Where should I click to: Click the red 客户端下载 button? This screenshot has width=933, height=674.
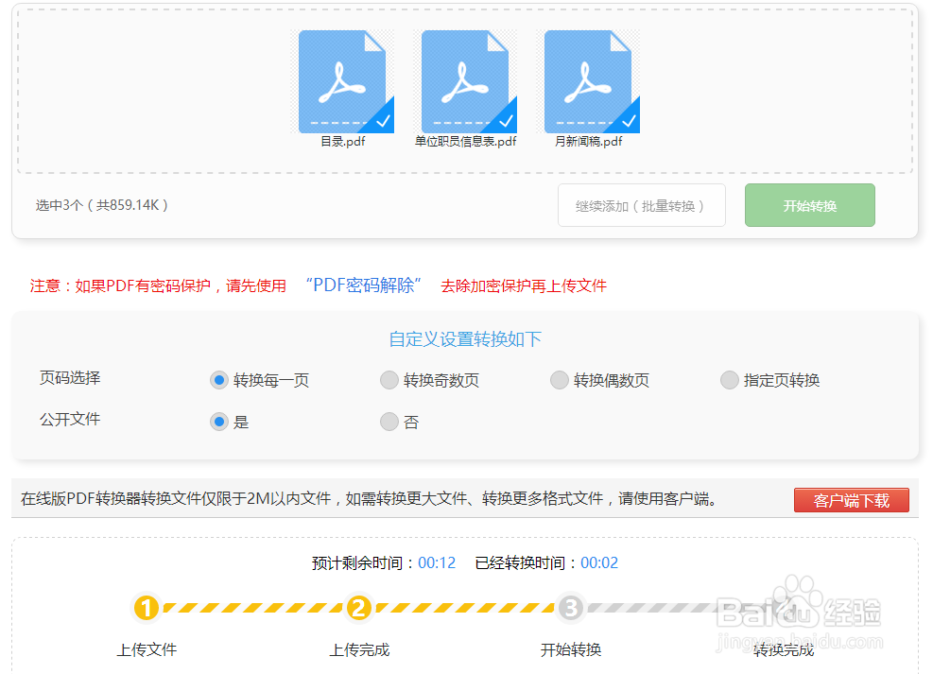pyautogui.click(x=851, y=499)
